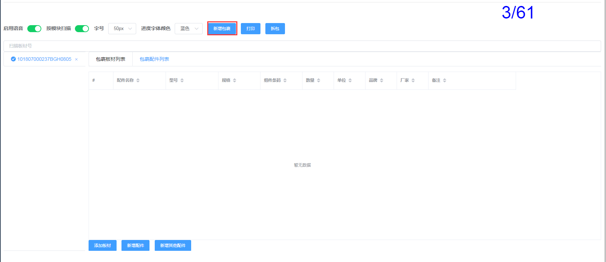Close the 101807000237BGH0805 package tag

coord(76,59)
